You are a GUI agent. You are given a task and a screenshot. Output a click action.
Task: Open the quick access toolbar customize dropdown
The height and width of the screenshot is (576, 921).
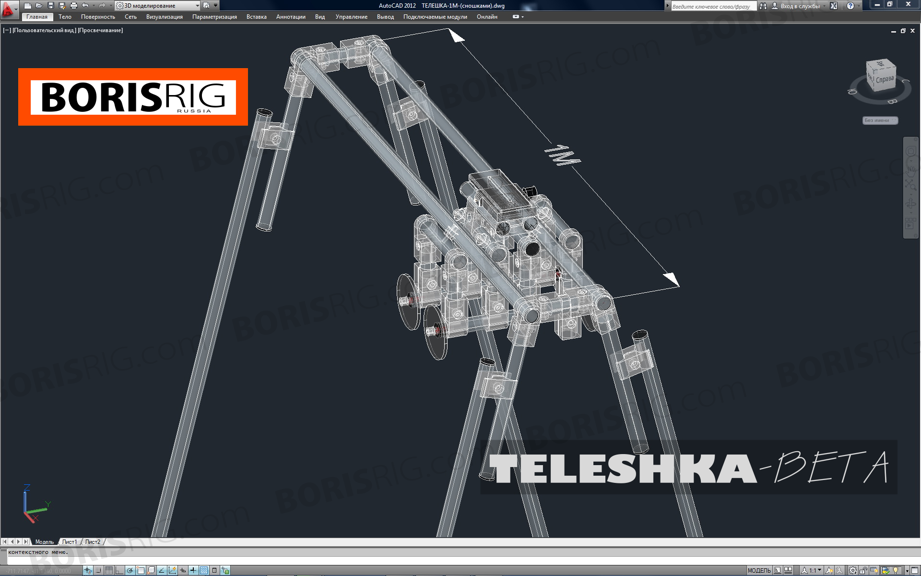[216, 6]
